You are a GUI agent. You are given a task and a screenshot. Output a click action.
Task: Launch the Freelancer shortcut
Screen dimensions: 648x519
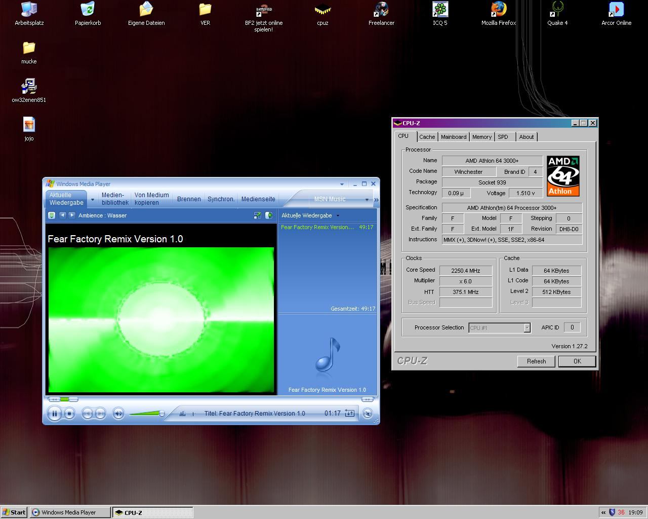coord(381,14)
